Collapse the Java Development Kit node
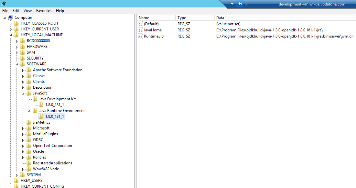356x188 pixels. (x=29, y=99)
